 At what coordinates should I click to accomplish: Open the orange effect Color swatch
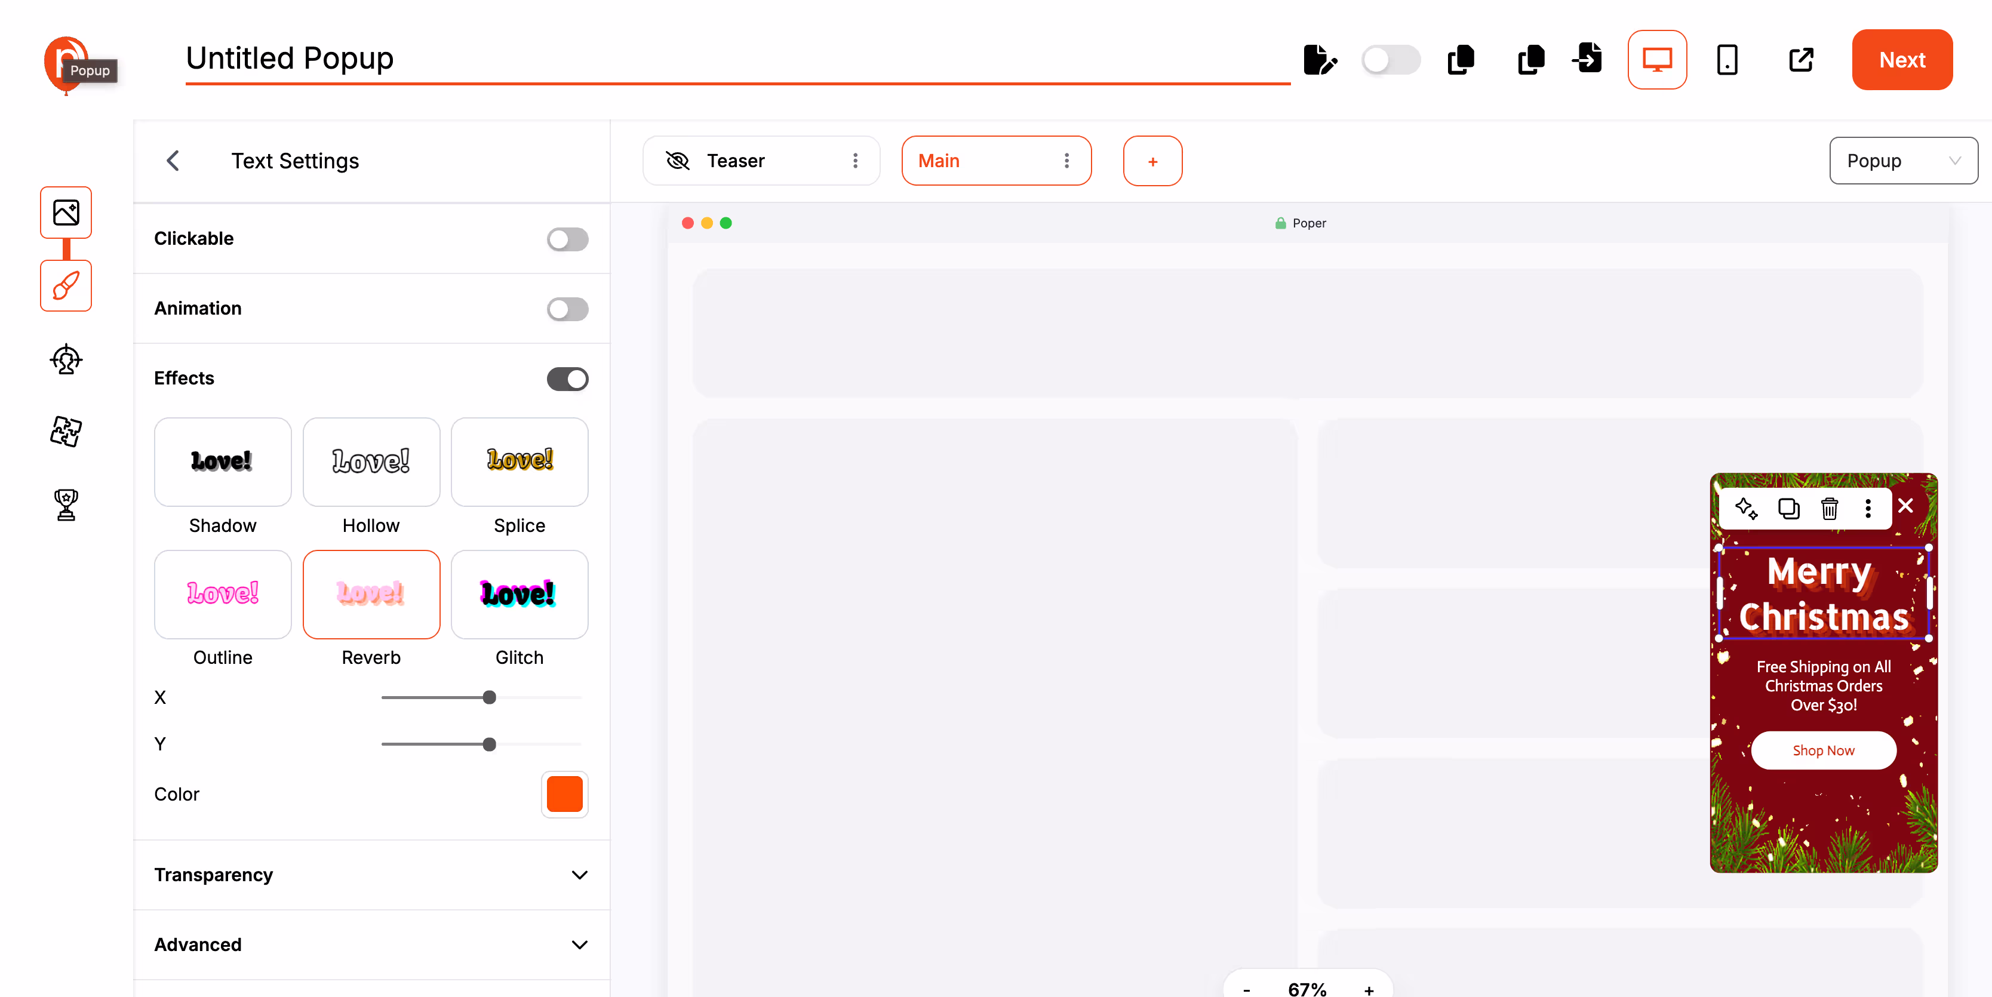click(564, 794)
